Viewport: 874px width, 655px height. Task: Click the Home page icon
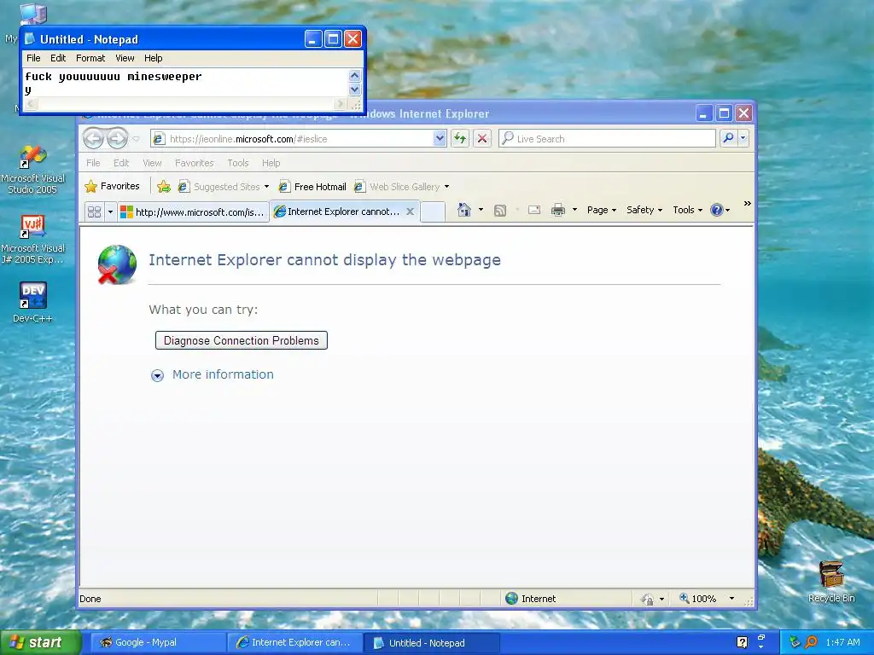tap(463, 210)
